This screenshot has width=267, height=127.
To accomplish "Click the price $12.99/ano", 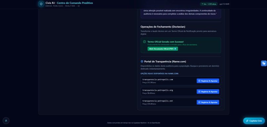I will click(149, 82).
